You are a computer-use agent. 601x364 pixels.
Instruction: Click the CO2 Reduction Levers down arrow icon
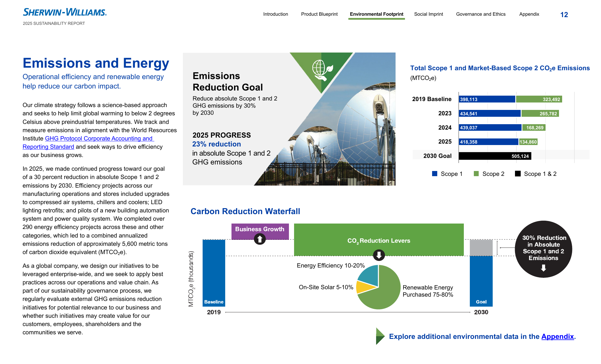pos(379,255)
